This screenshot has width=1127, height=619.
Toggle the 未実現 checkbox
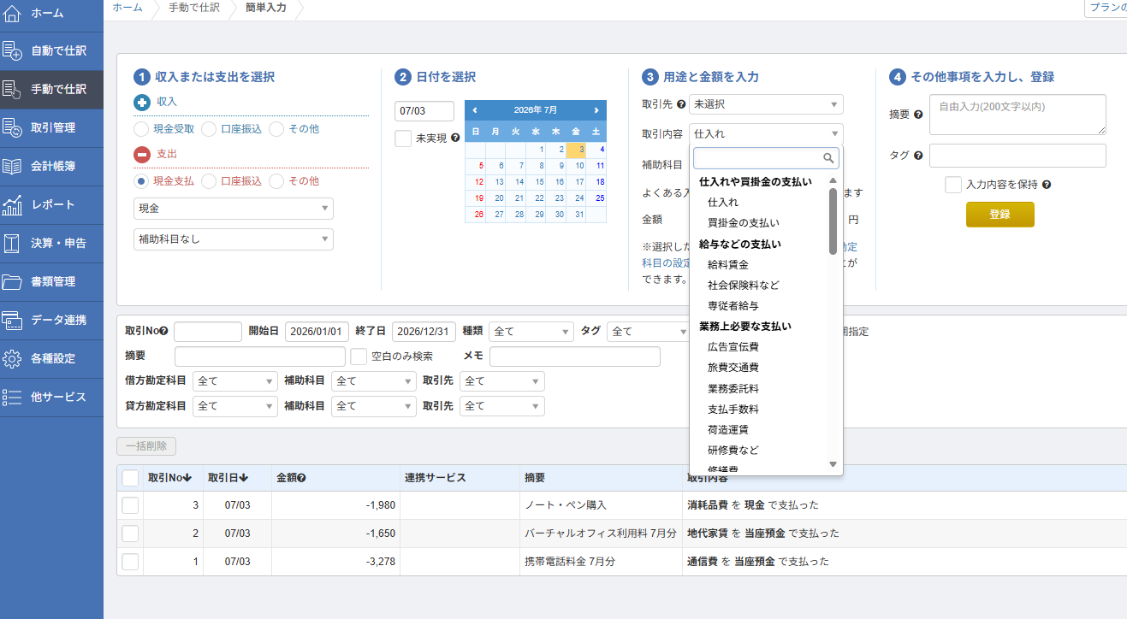click(403, 139)
